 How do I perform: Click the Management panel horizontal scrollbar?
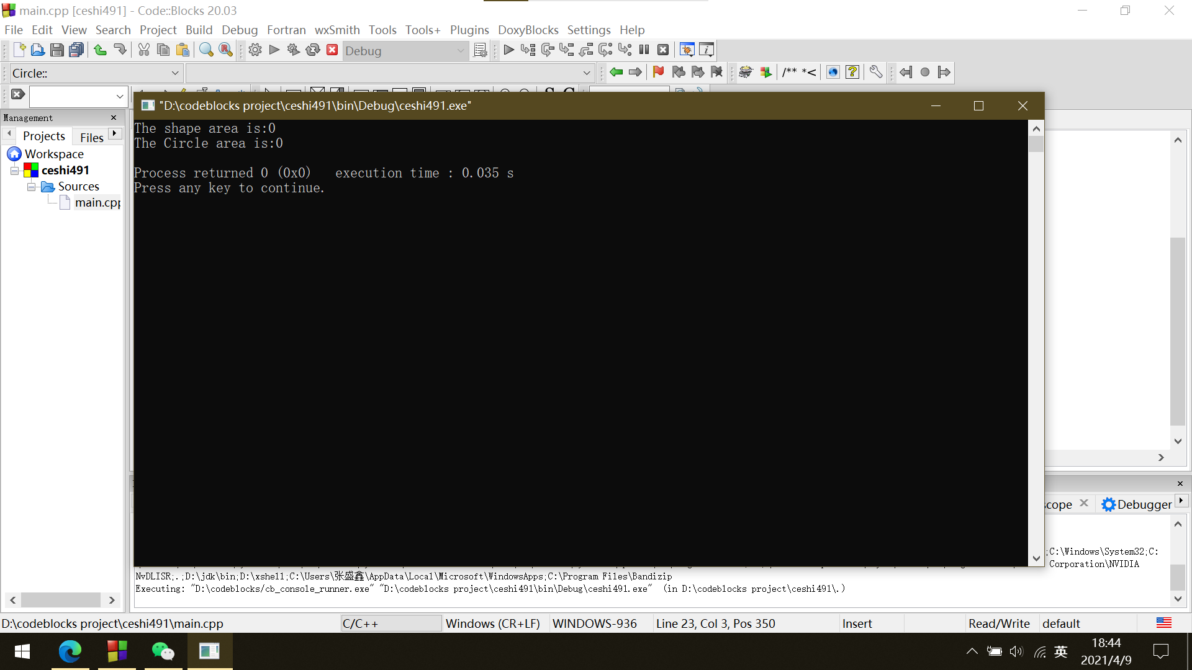tap(61, 600)
